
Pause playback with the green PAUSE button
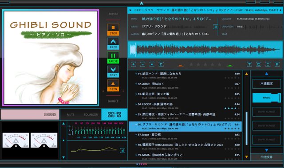point(113,58)
